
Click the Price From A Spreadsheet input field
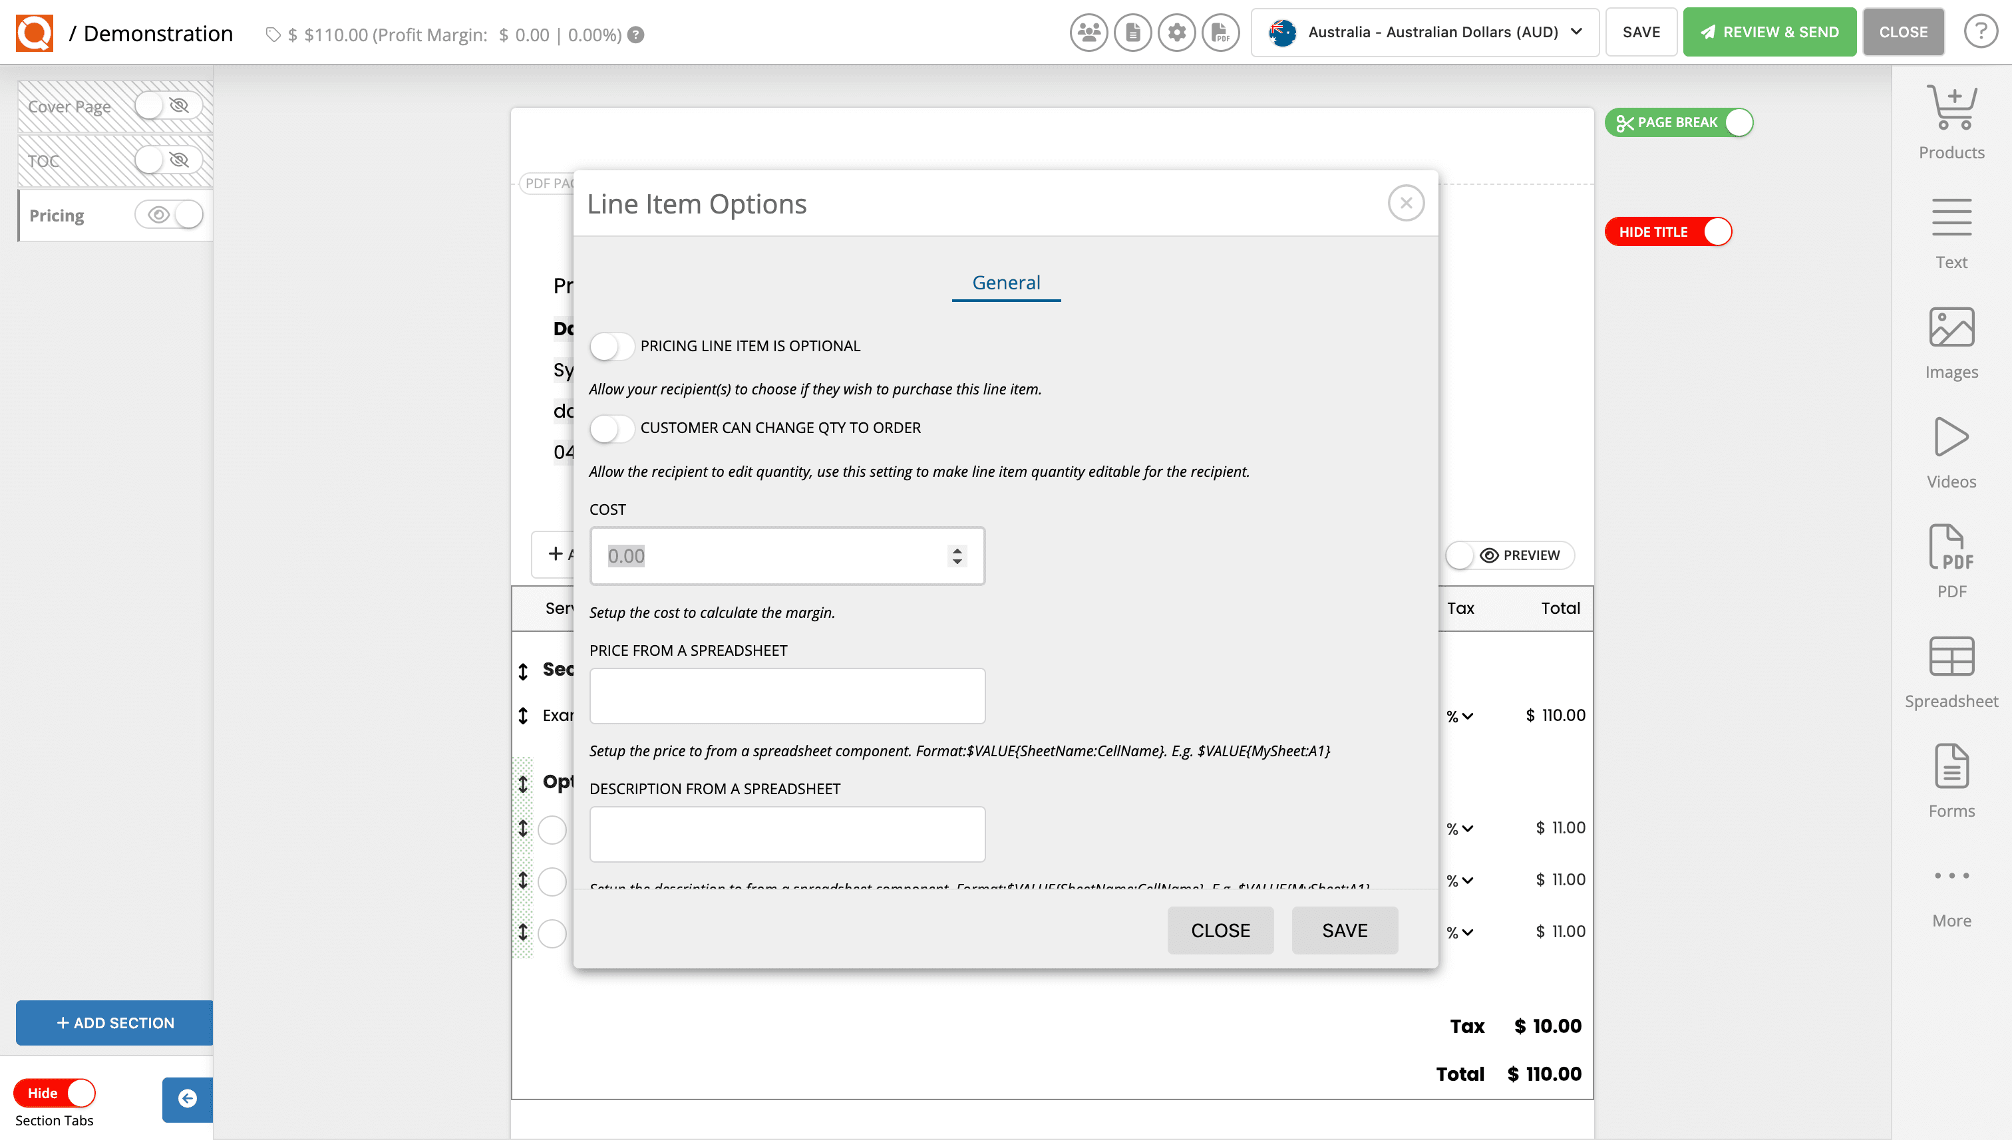click(x=786, y=695)
